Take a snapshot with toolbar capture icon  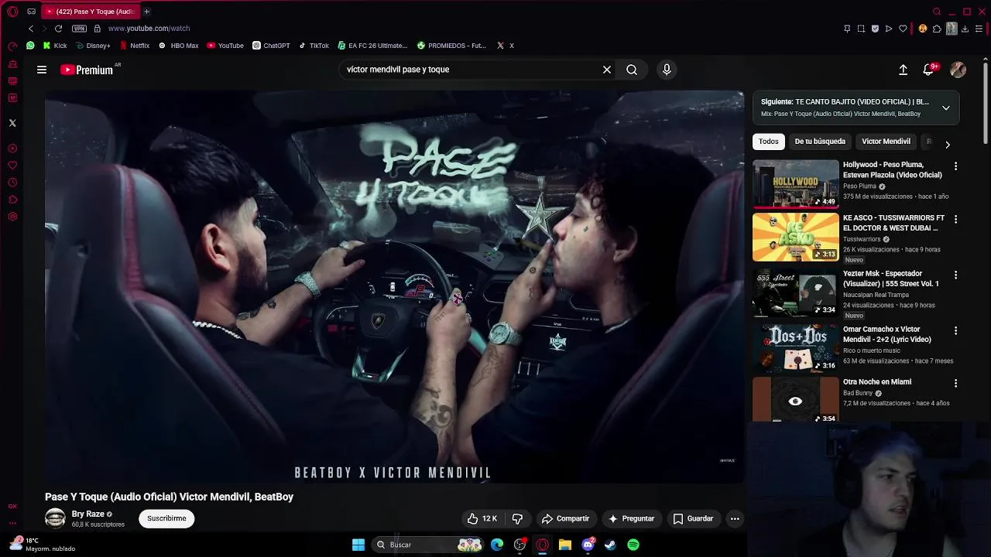pyautogui.click(x=861, y=29)
